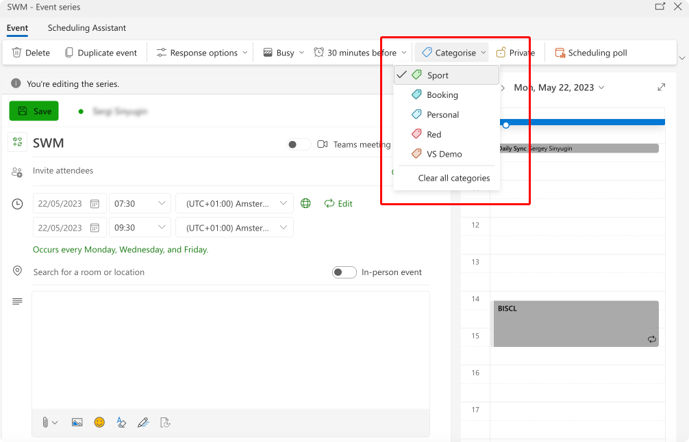Viewport: 689px width, 442px height.
Task: Expand the toolbar overflow chevron
Action: (x=682, y=58)
